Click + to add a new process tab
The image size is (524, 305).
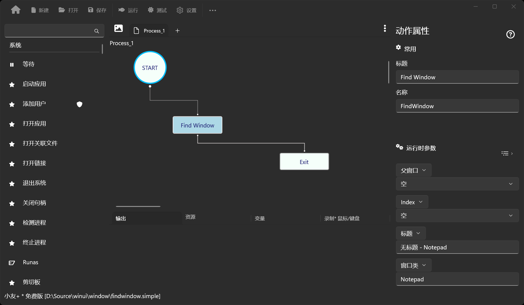177,31
